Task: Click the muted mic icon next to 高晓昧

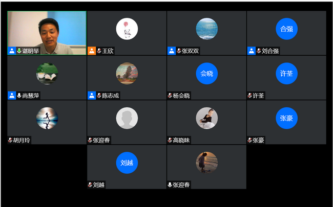Action: [x=170, y=140]
